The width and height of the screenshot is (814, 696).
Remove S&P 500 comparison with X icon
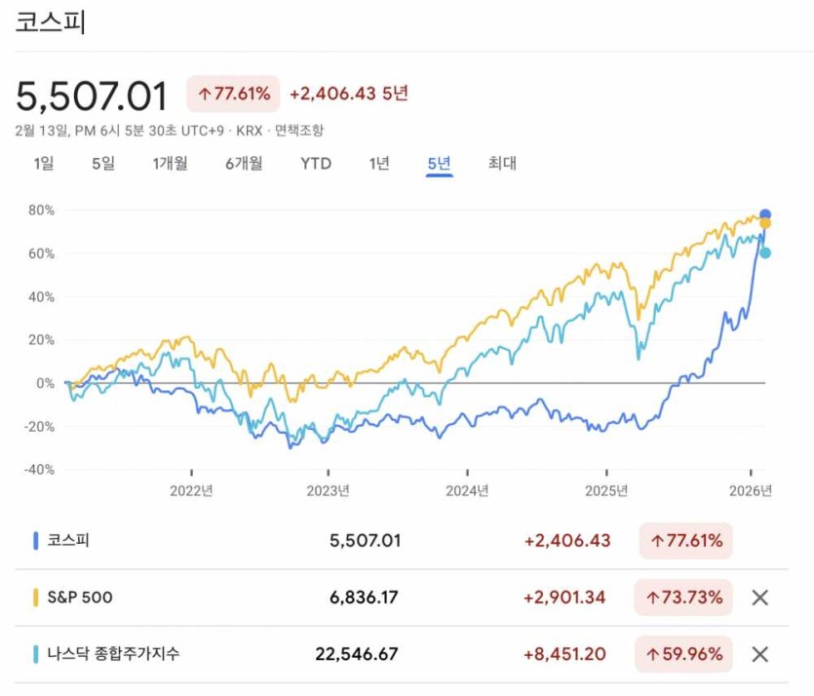point(760,598)
